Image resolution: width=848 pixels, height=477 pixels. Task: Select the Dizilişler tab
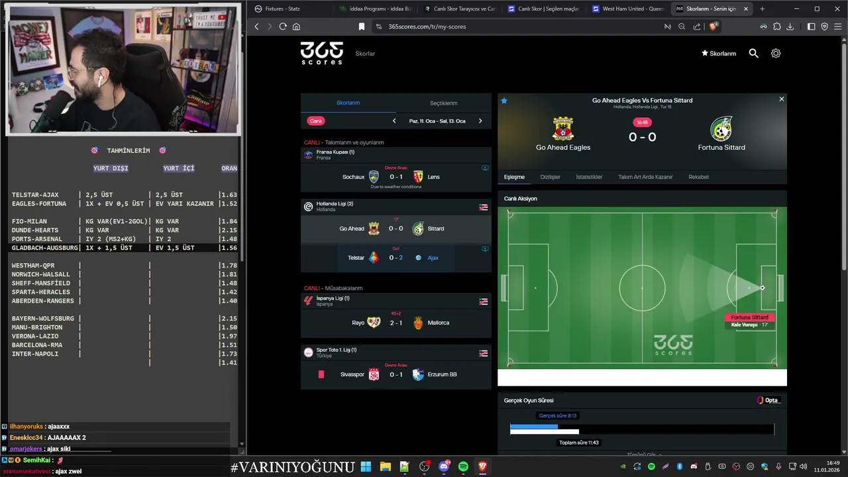[x=551, y=177]
